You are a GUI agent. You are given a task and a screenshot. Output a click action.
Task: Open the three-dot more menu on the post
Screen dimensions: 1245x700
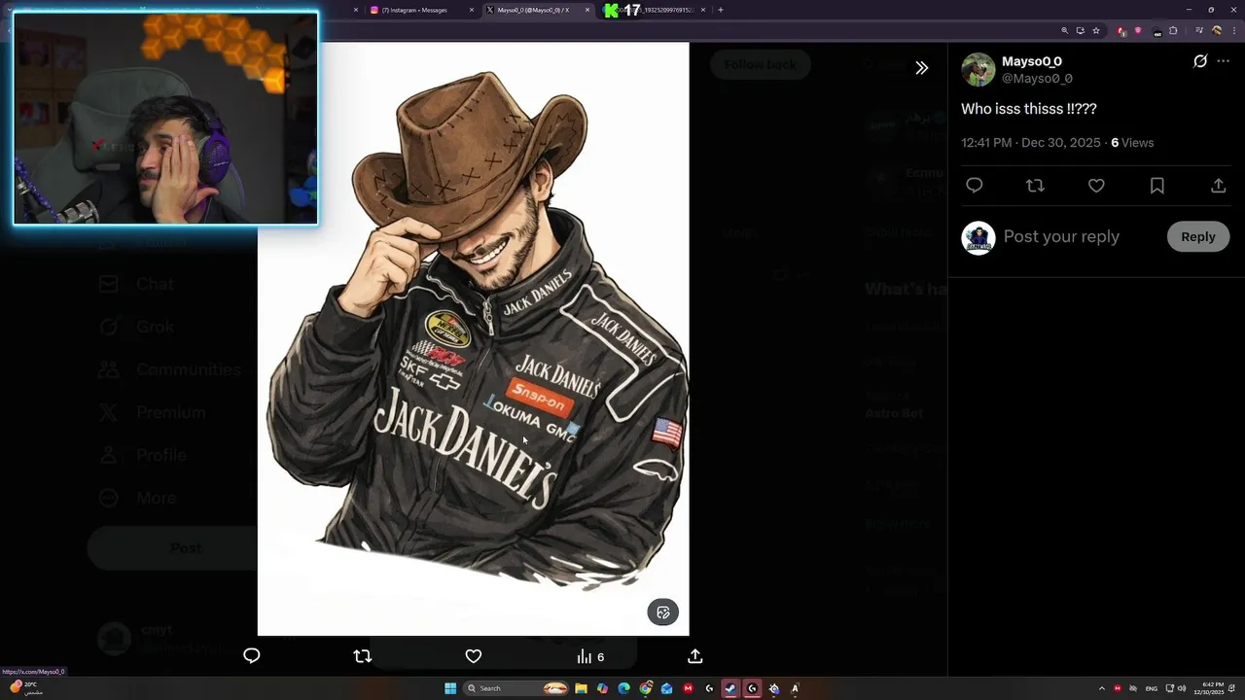(1224, 61)
